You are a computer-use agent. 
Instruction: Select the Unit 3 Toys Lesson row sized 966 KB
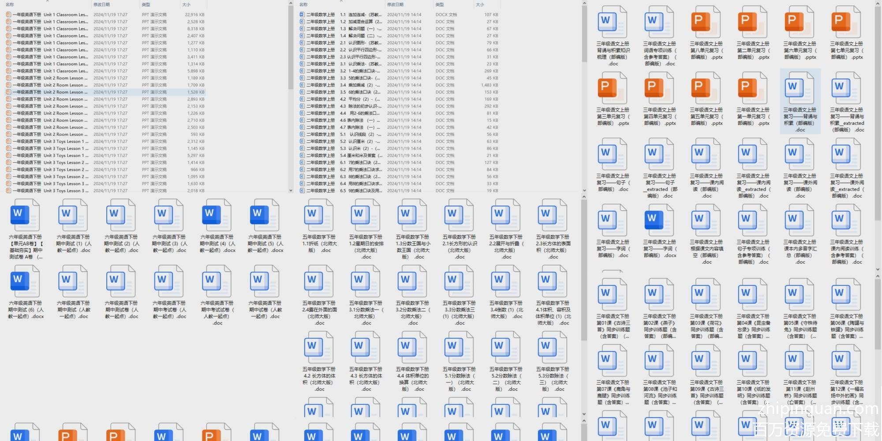(x=105, y=170)
